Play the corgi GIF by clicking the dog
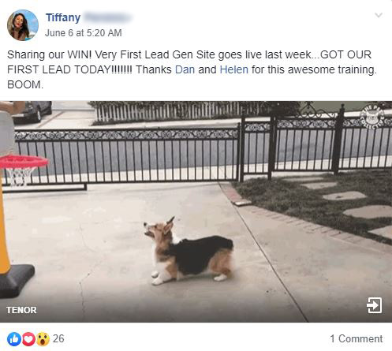 pos(189,252)
